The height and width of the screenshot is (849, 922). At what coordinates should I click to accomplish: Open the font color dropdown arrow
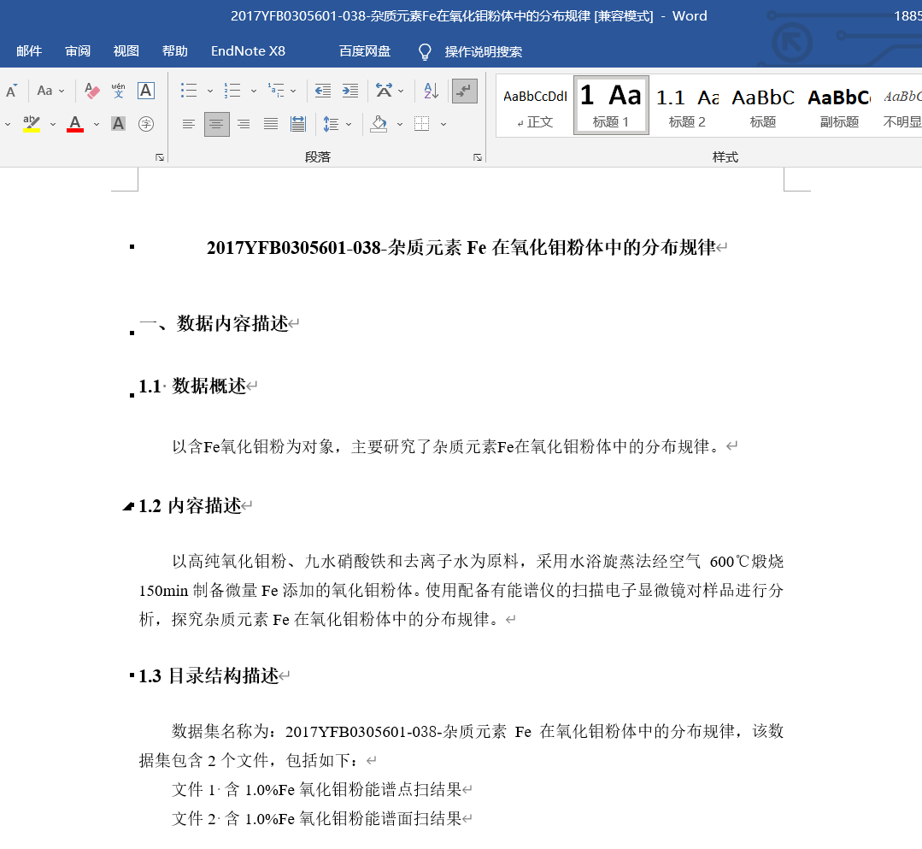coord(97,124)
